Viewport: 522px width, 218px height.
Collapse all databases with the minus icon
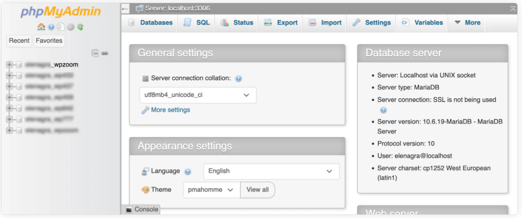[95, 53]
